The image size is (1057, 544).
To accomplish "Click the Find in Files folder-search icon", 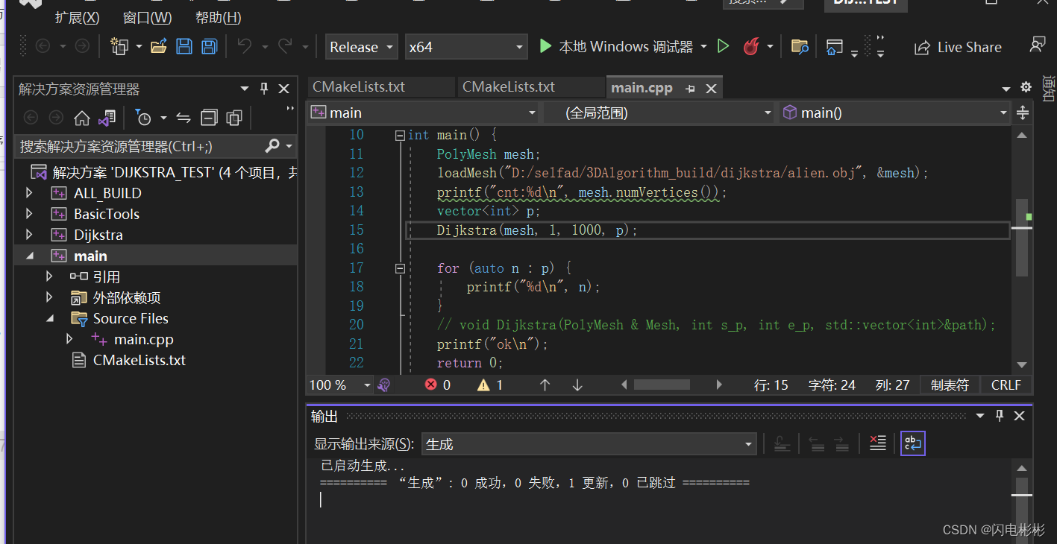I will 800,46.
